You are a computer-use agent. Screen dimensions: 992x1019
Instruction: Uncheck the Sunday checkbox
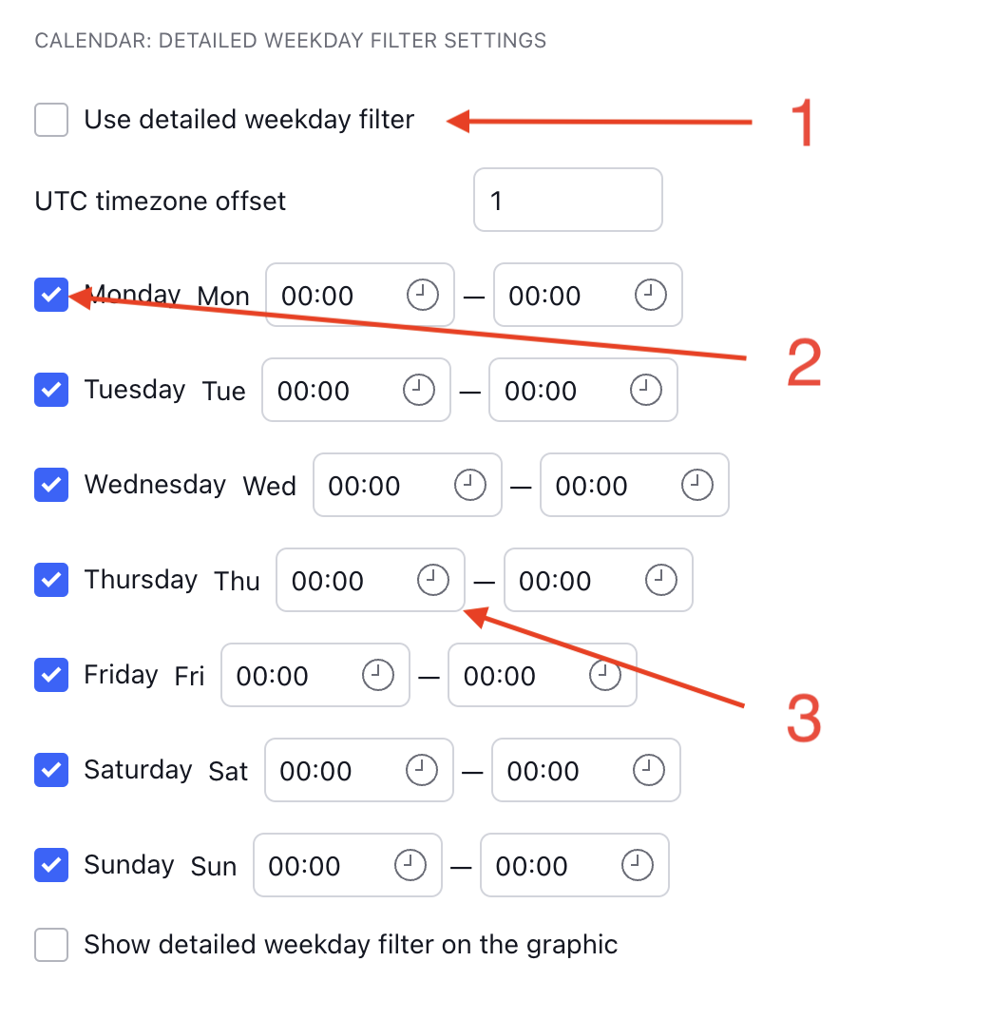click(x=51, y=865)
